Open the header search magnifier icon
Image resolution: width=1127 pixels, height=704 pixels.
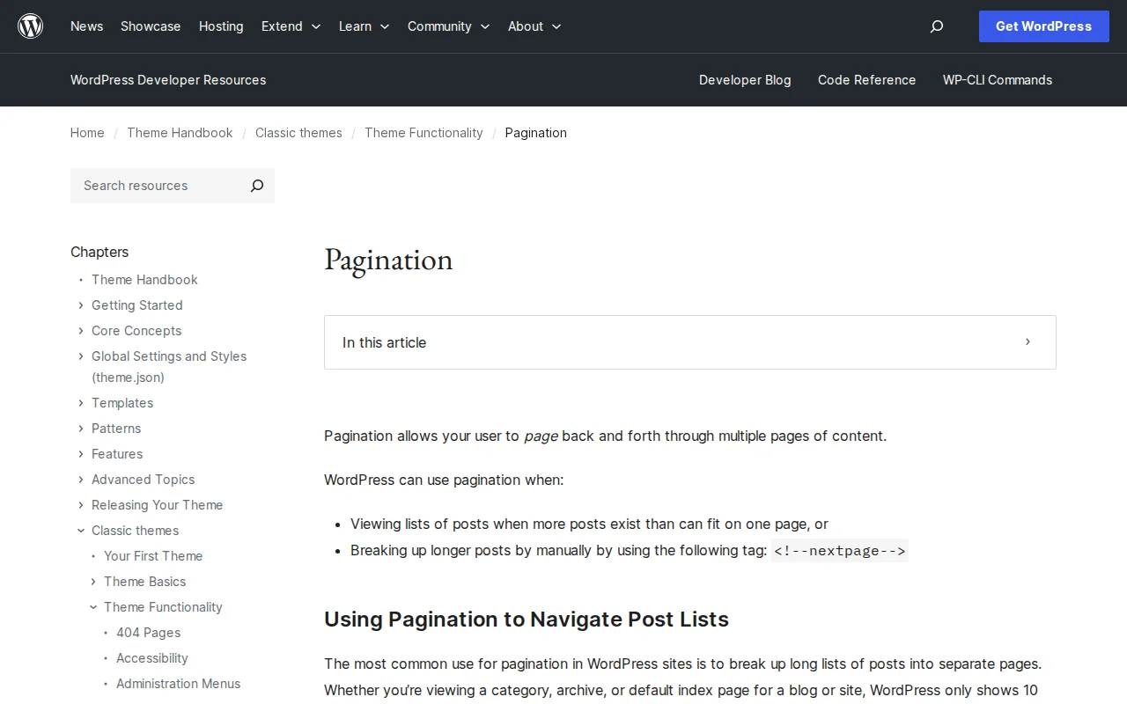coord(936,26)
